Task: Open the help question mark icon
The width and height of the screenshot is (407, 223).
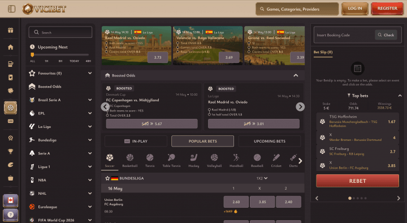Action: pyautogui.click(x=10, y=215)
